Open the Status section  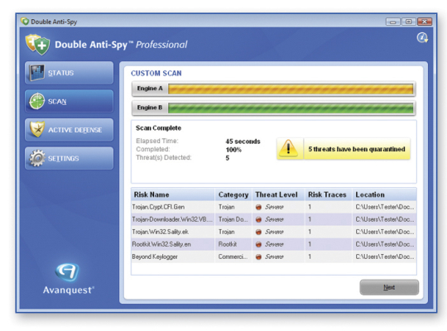click(69, 73)
